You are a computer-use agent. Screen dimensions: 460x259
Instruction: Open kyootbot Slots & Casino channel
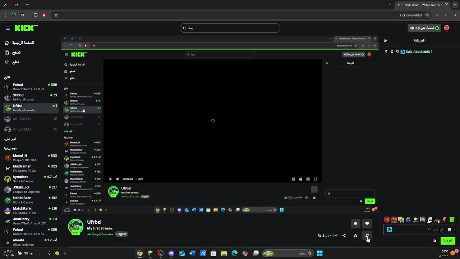(31, 179)
